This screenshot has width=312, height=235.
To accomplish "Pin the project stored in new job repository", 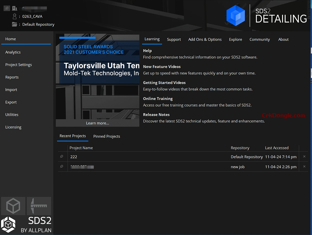I will coord(62,167).
